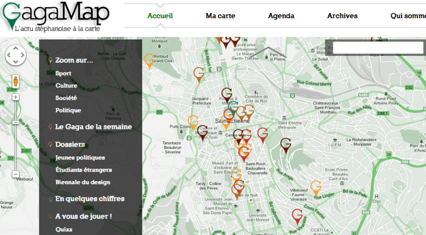Click red G marker at Rue Vivaraize
Image resolution: width=426 pixels, height=235 pixels.
click(297, 217)
